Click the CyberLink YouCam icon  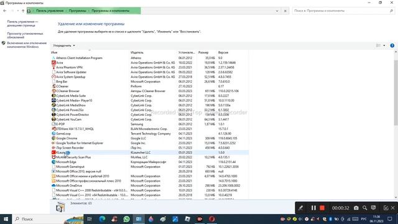(53, 119)
